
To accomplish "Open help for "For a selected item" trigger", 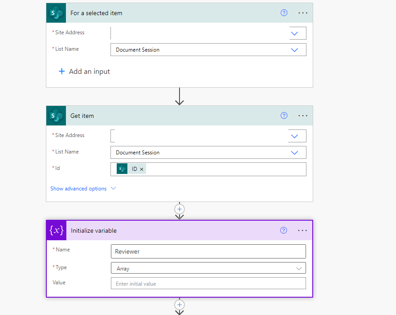I will click(x=284, y=13).
